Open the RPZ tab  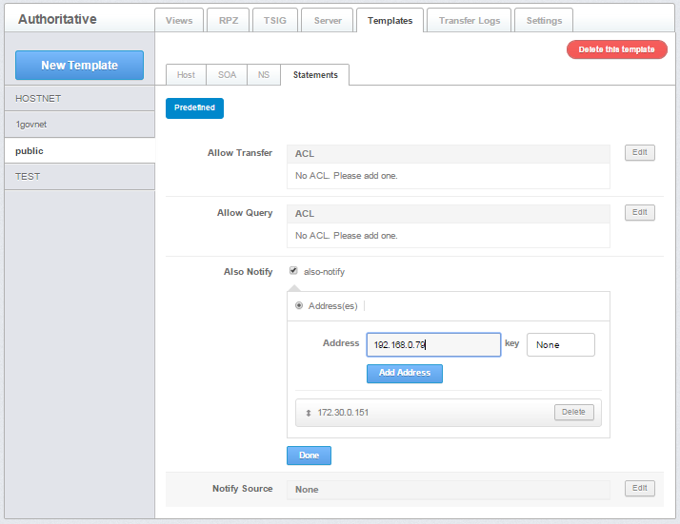(228, 20)
